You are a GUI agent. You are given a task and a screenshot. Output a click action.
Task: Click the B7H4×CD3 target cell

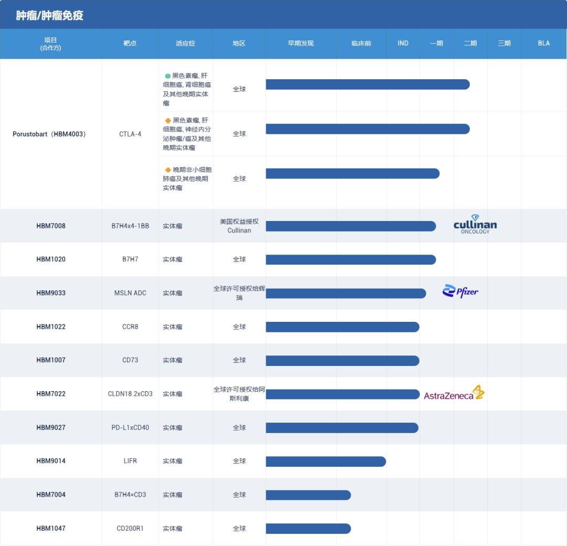(x=130, y=495)
